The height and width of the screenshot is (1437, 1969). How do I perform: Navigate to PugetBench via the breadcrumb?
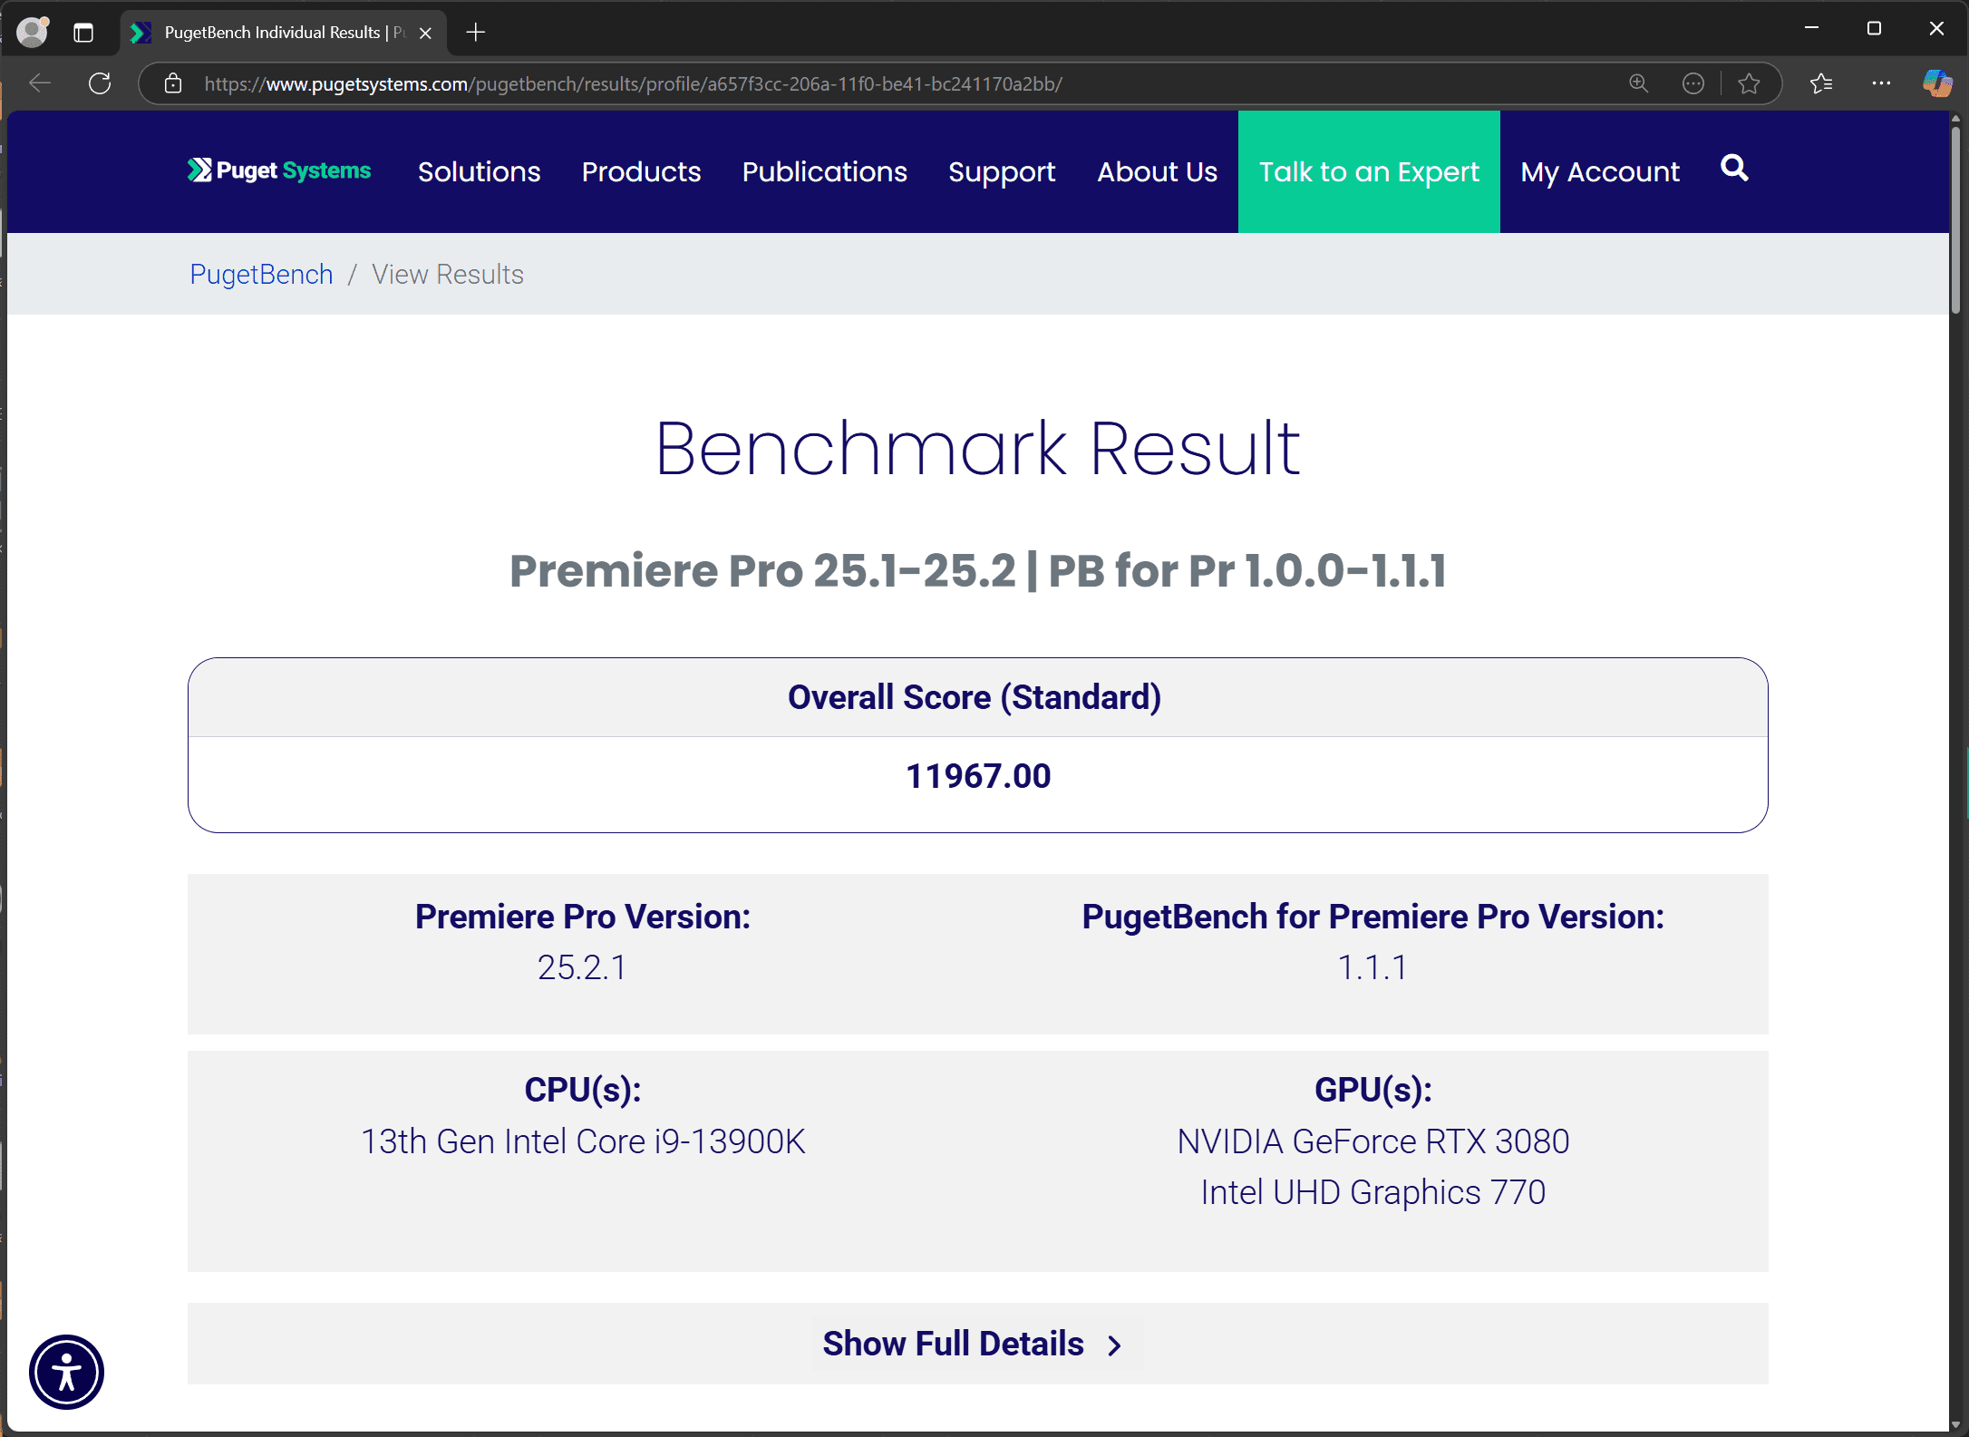[x=260, y=274]
